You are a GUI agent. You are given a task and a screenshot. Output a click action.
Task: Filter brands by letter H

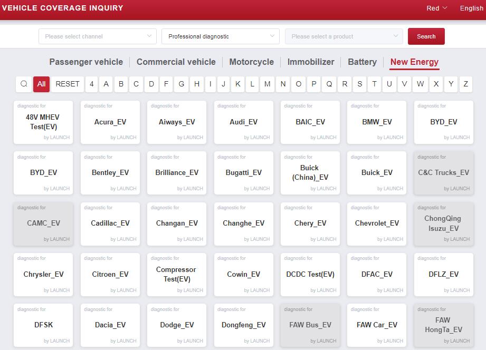(197, 84)
